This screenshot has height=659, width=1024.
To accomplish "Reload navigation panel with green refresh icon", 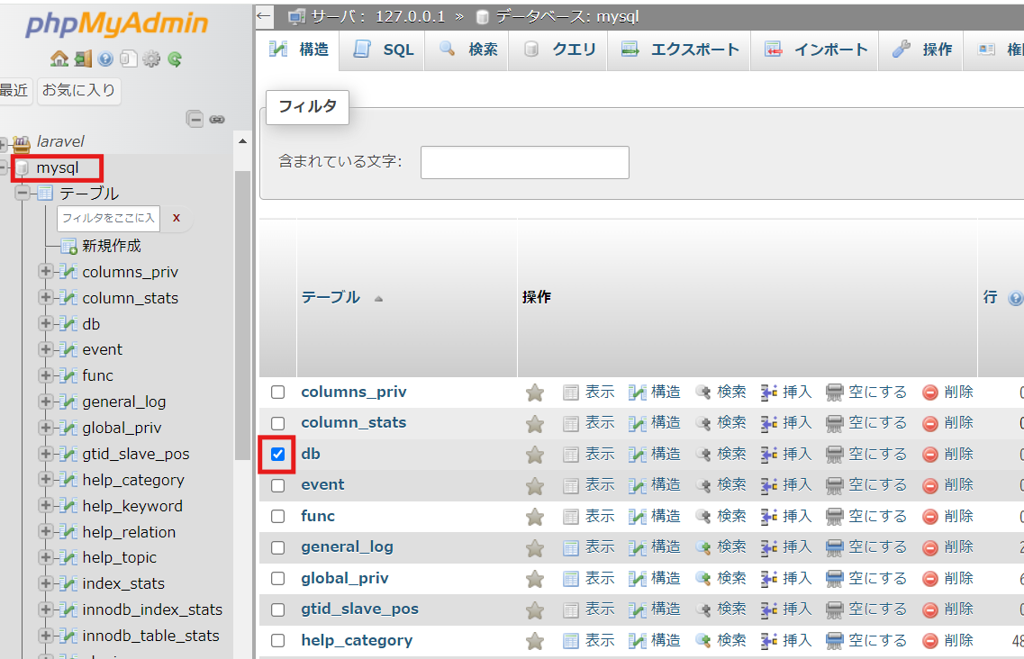I will click(175, 59).
